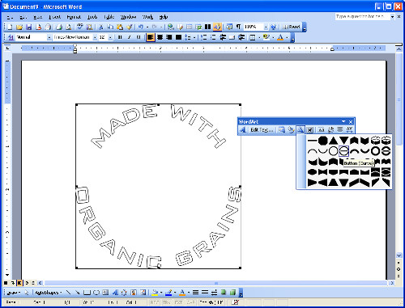Open the font size dropdown
405x308 pixels.
pos(110,37)
